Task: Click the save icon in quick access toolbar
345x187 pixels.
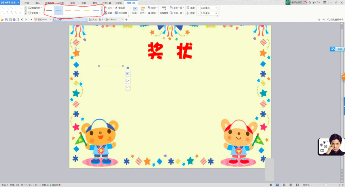Action: 6,20
